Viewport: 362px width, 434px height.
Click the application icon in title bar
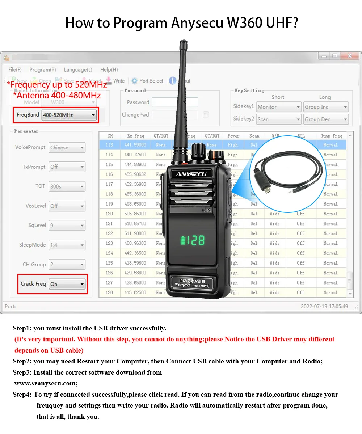(x=6, y=58)
